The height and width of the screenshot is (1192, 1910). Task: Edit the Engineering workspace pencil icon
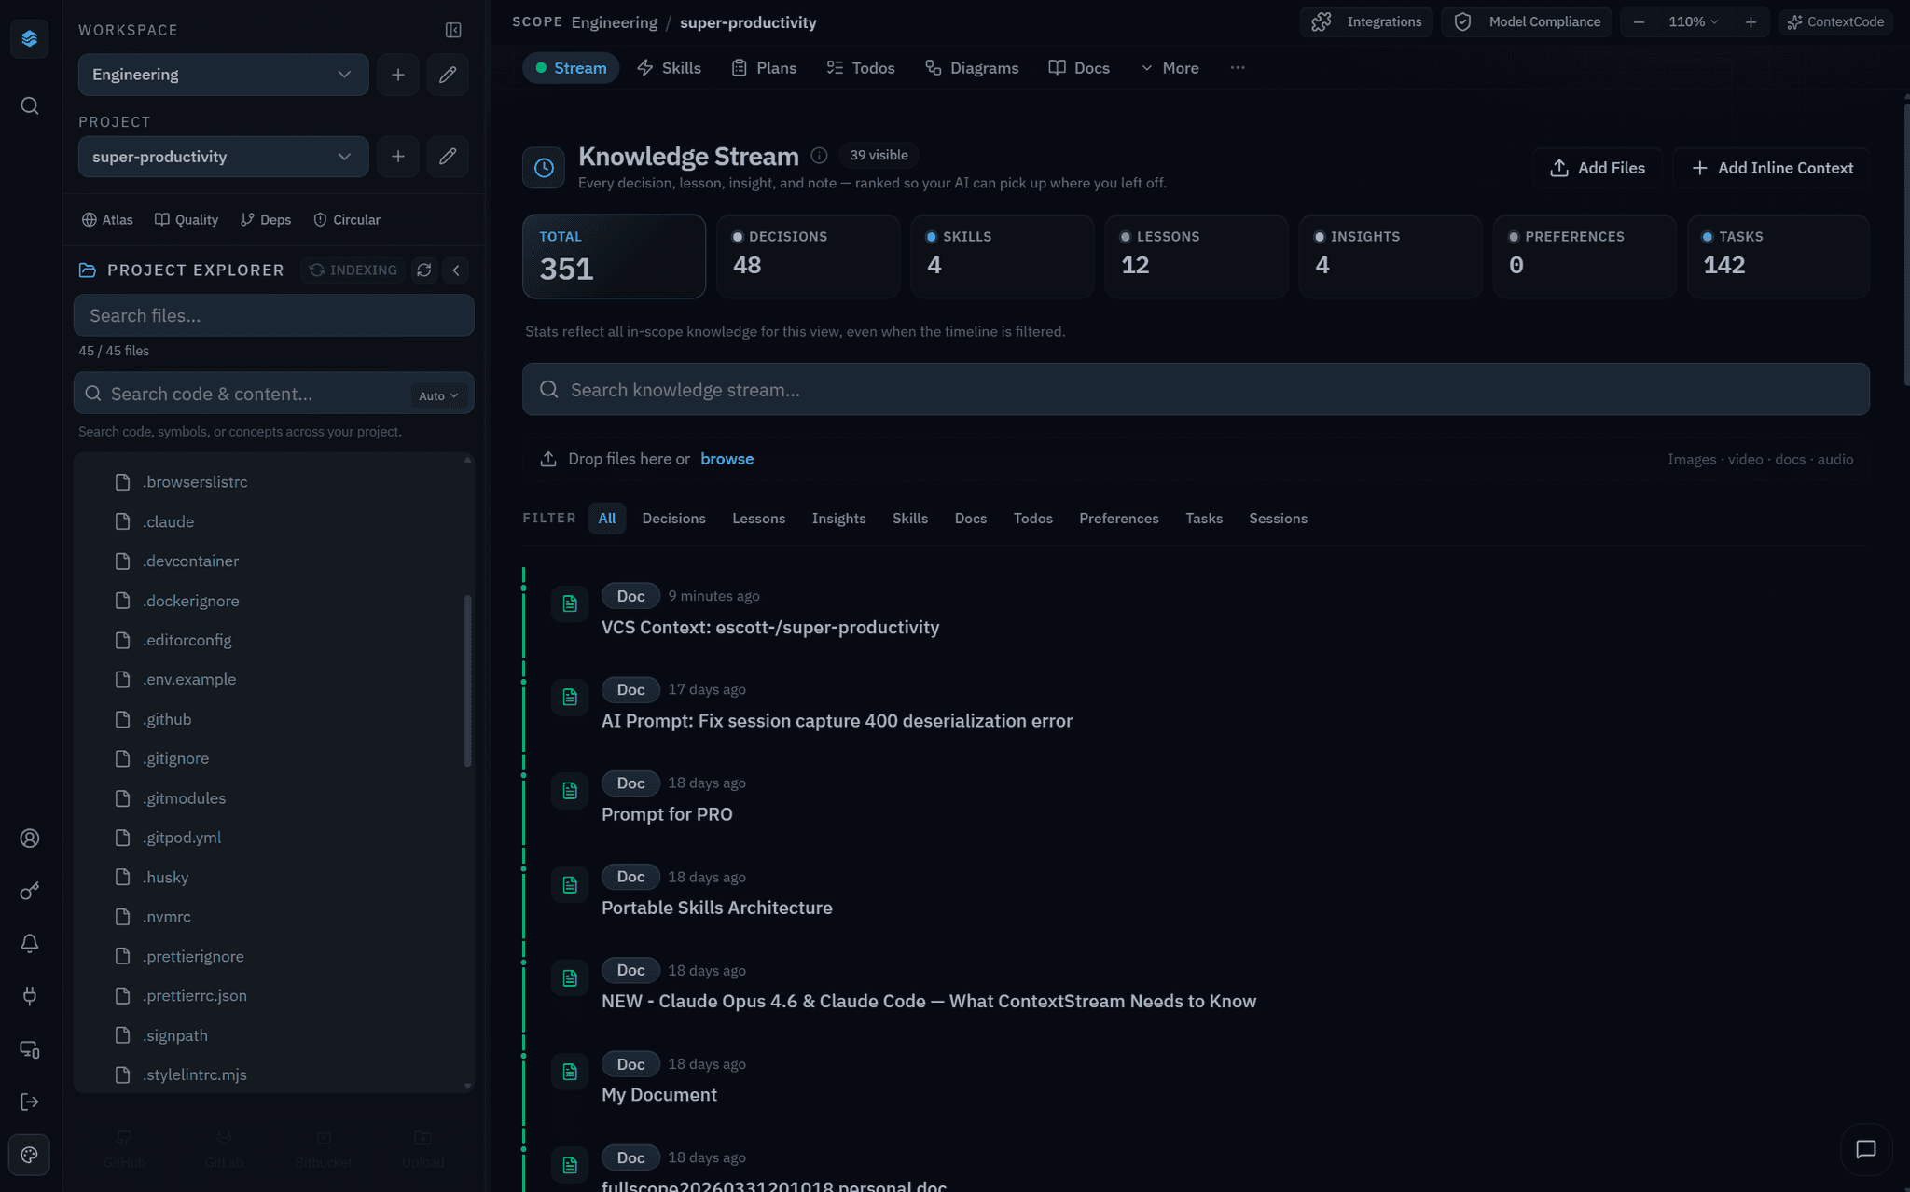click(x=448, y=75)
